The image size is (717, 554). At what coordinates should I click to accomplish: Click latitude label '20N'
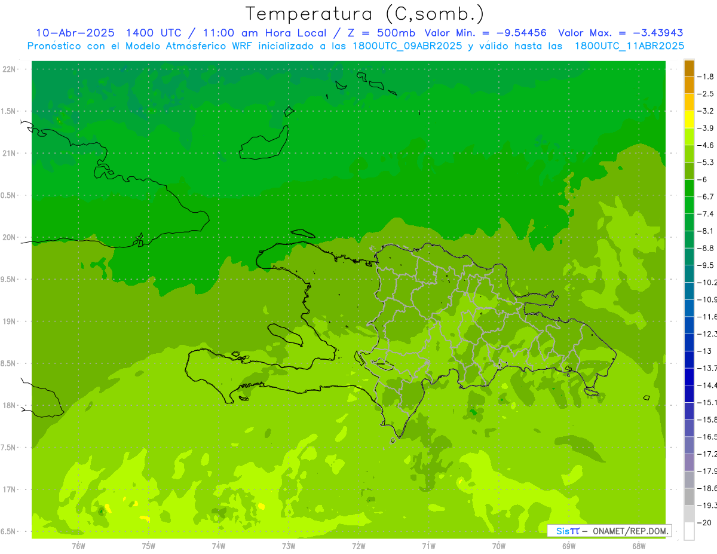[x=9, y=237]
